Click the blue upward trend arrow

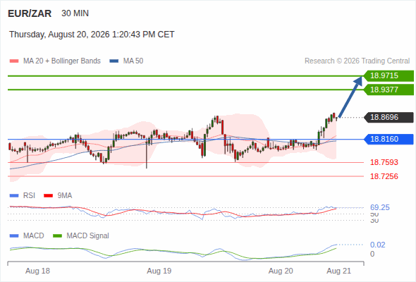350,97
